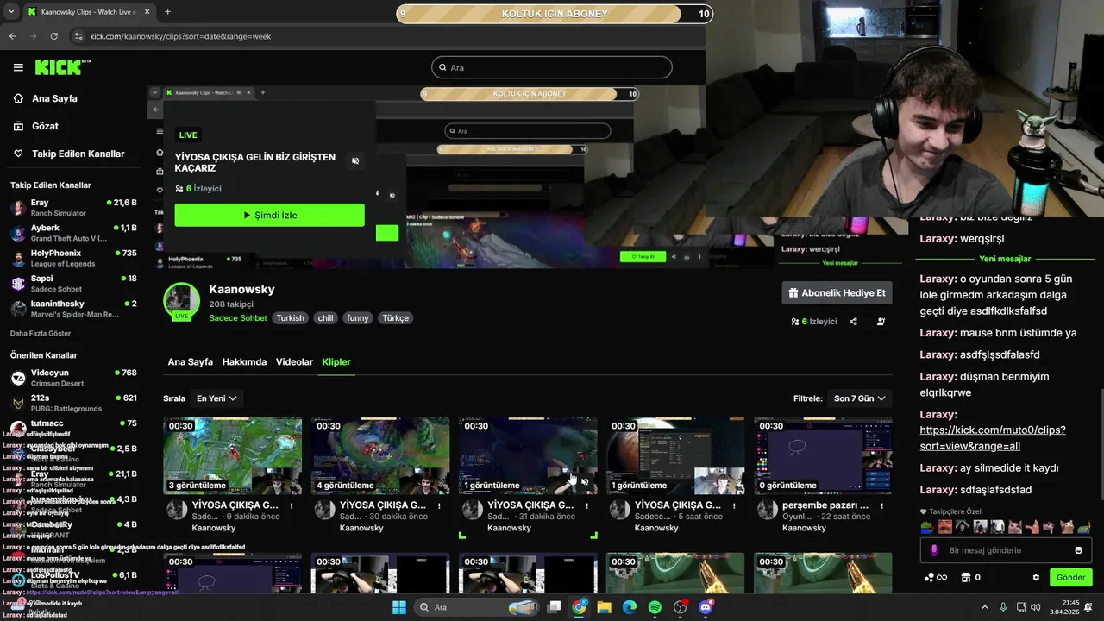The height and width of the screenshot is (621, 1104).
Task: Open the clip posted 5 saat önce
Action: (x=675, y=455)
